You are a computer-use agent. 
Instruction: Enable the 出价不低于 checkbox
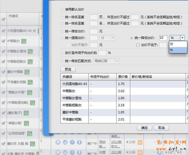click(x=138, y=45)
